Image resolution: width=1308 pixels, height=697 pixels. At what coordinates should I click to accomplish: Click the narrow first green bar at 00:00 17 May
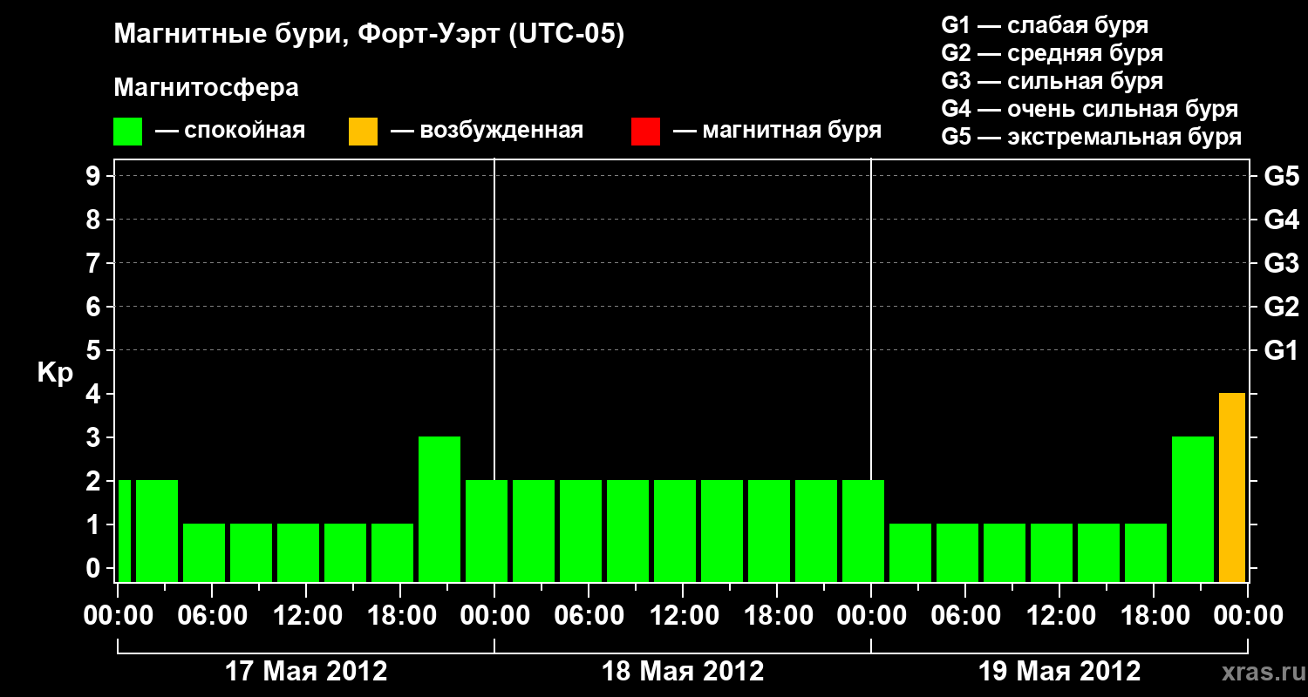coord(125,531)
